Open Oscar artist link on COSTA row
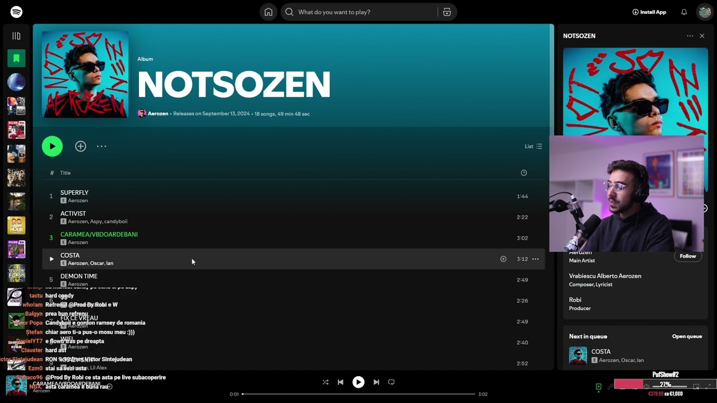 (96, 263)
